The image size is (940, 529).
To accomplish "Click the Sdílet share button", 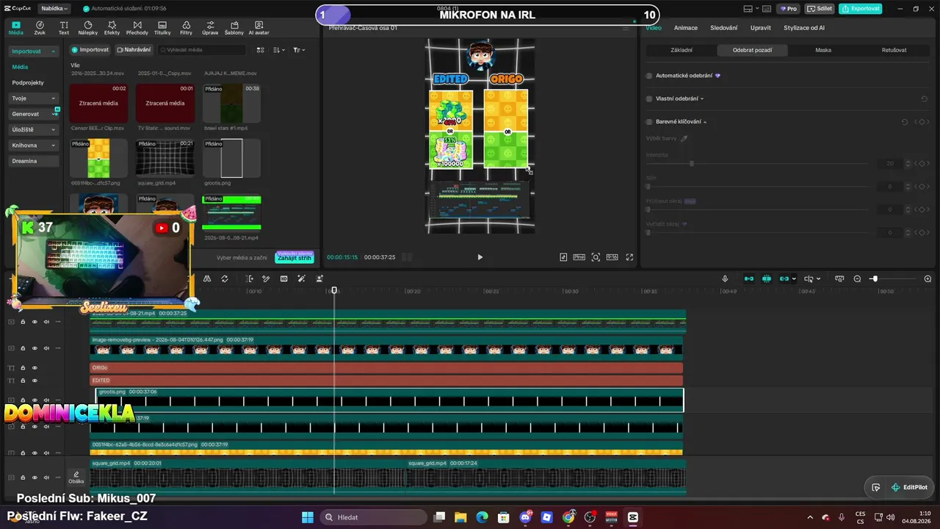I will tap(819, 9).
